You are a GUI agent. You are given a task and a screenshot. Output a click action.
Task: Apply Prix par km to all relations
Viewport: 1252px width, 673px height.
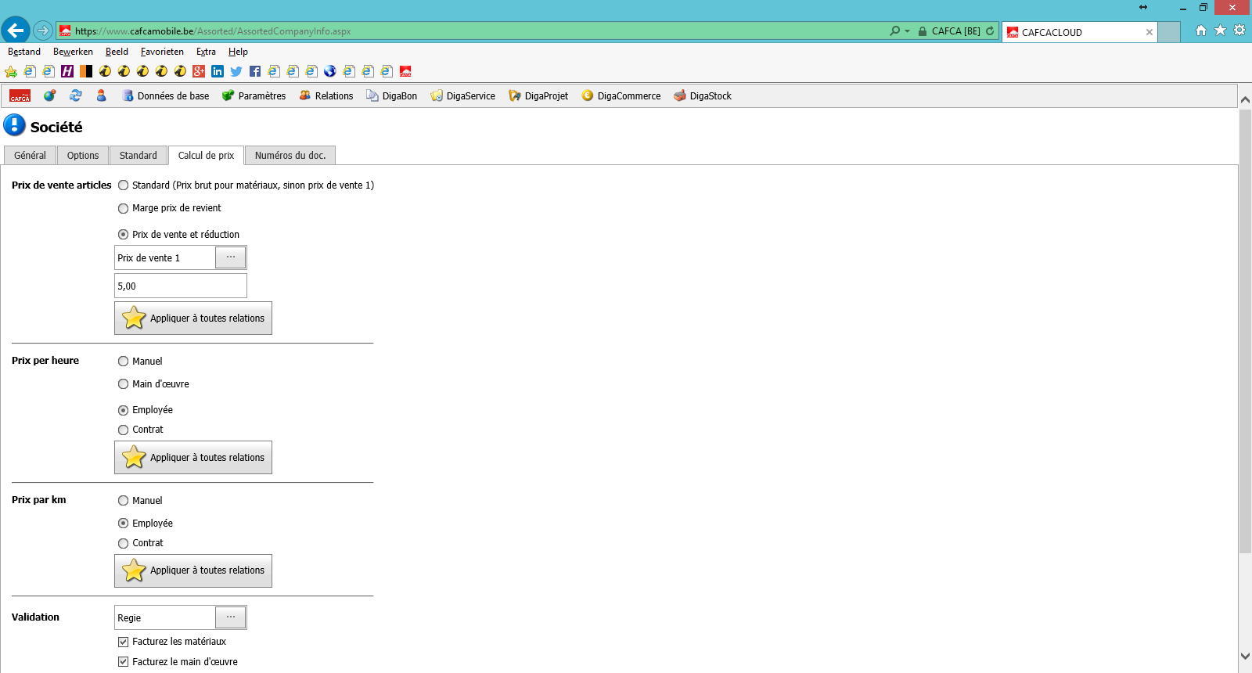193,570
